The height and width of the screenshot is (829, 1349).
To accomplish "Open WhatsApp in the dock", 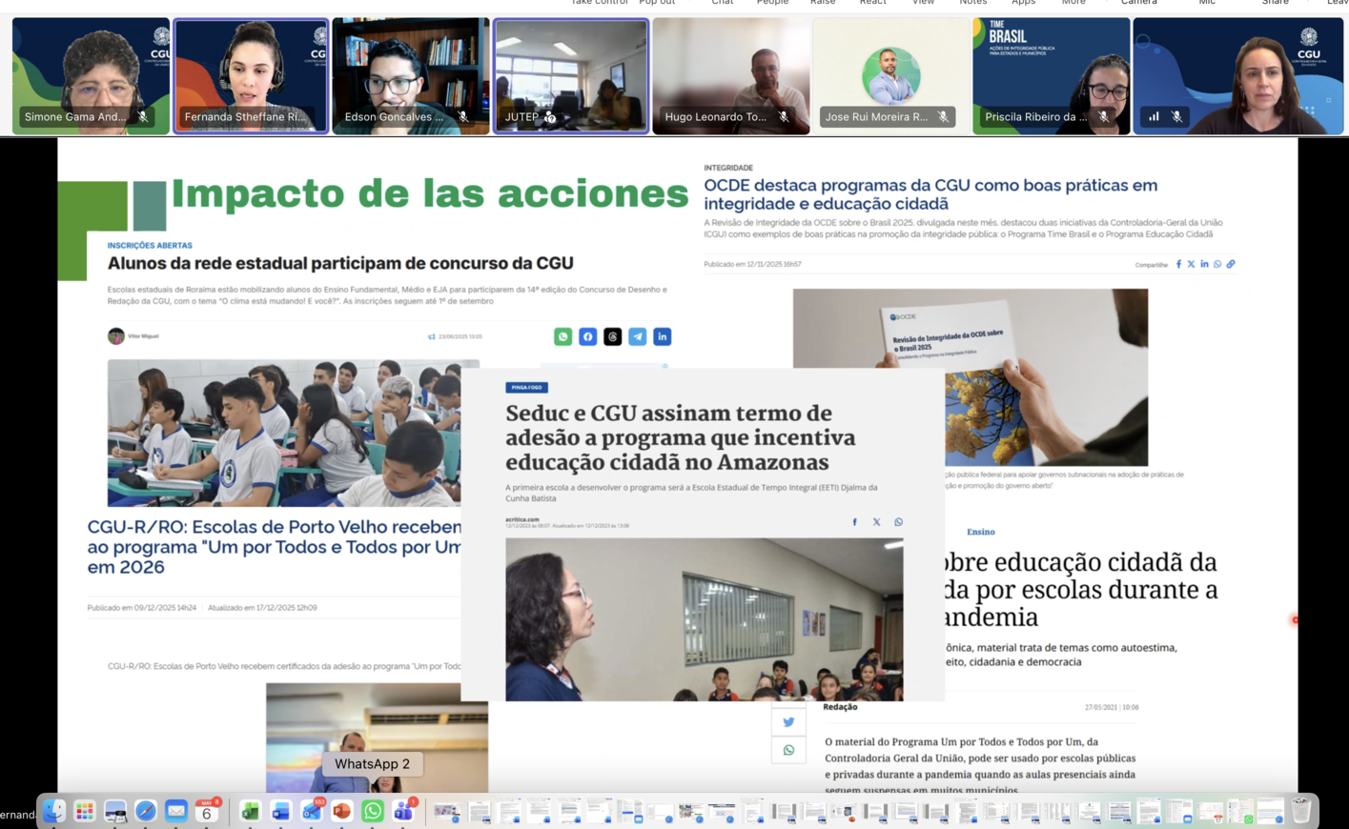I will coord(373,811).
